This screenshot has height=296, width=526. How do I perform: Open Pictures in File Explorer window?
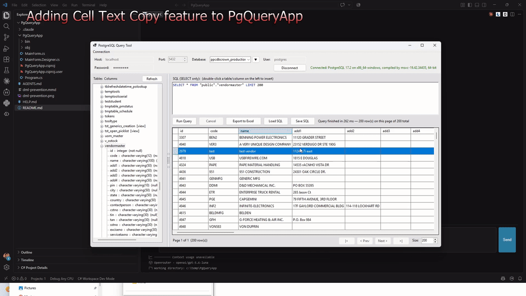30,288
